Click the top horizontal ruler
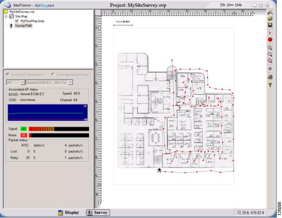282x218 pixels. click(x=180, y=13)
